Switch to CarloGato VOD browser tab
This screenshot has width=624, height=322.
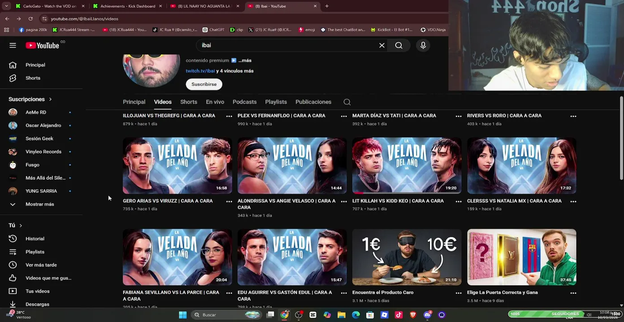(49, 6)
